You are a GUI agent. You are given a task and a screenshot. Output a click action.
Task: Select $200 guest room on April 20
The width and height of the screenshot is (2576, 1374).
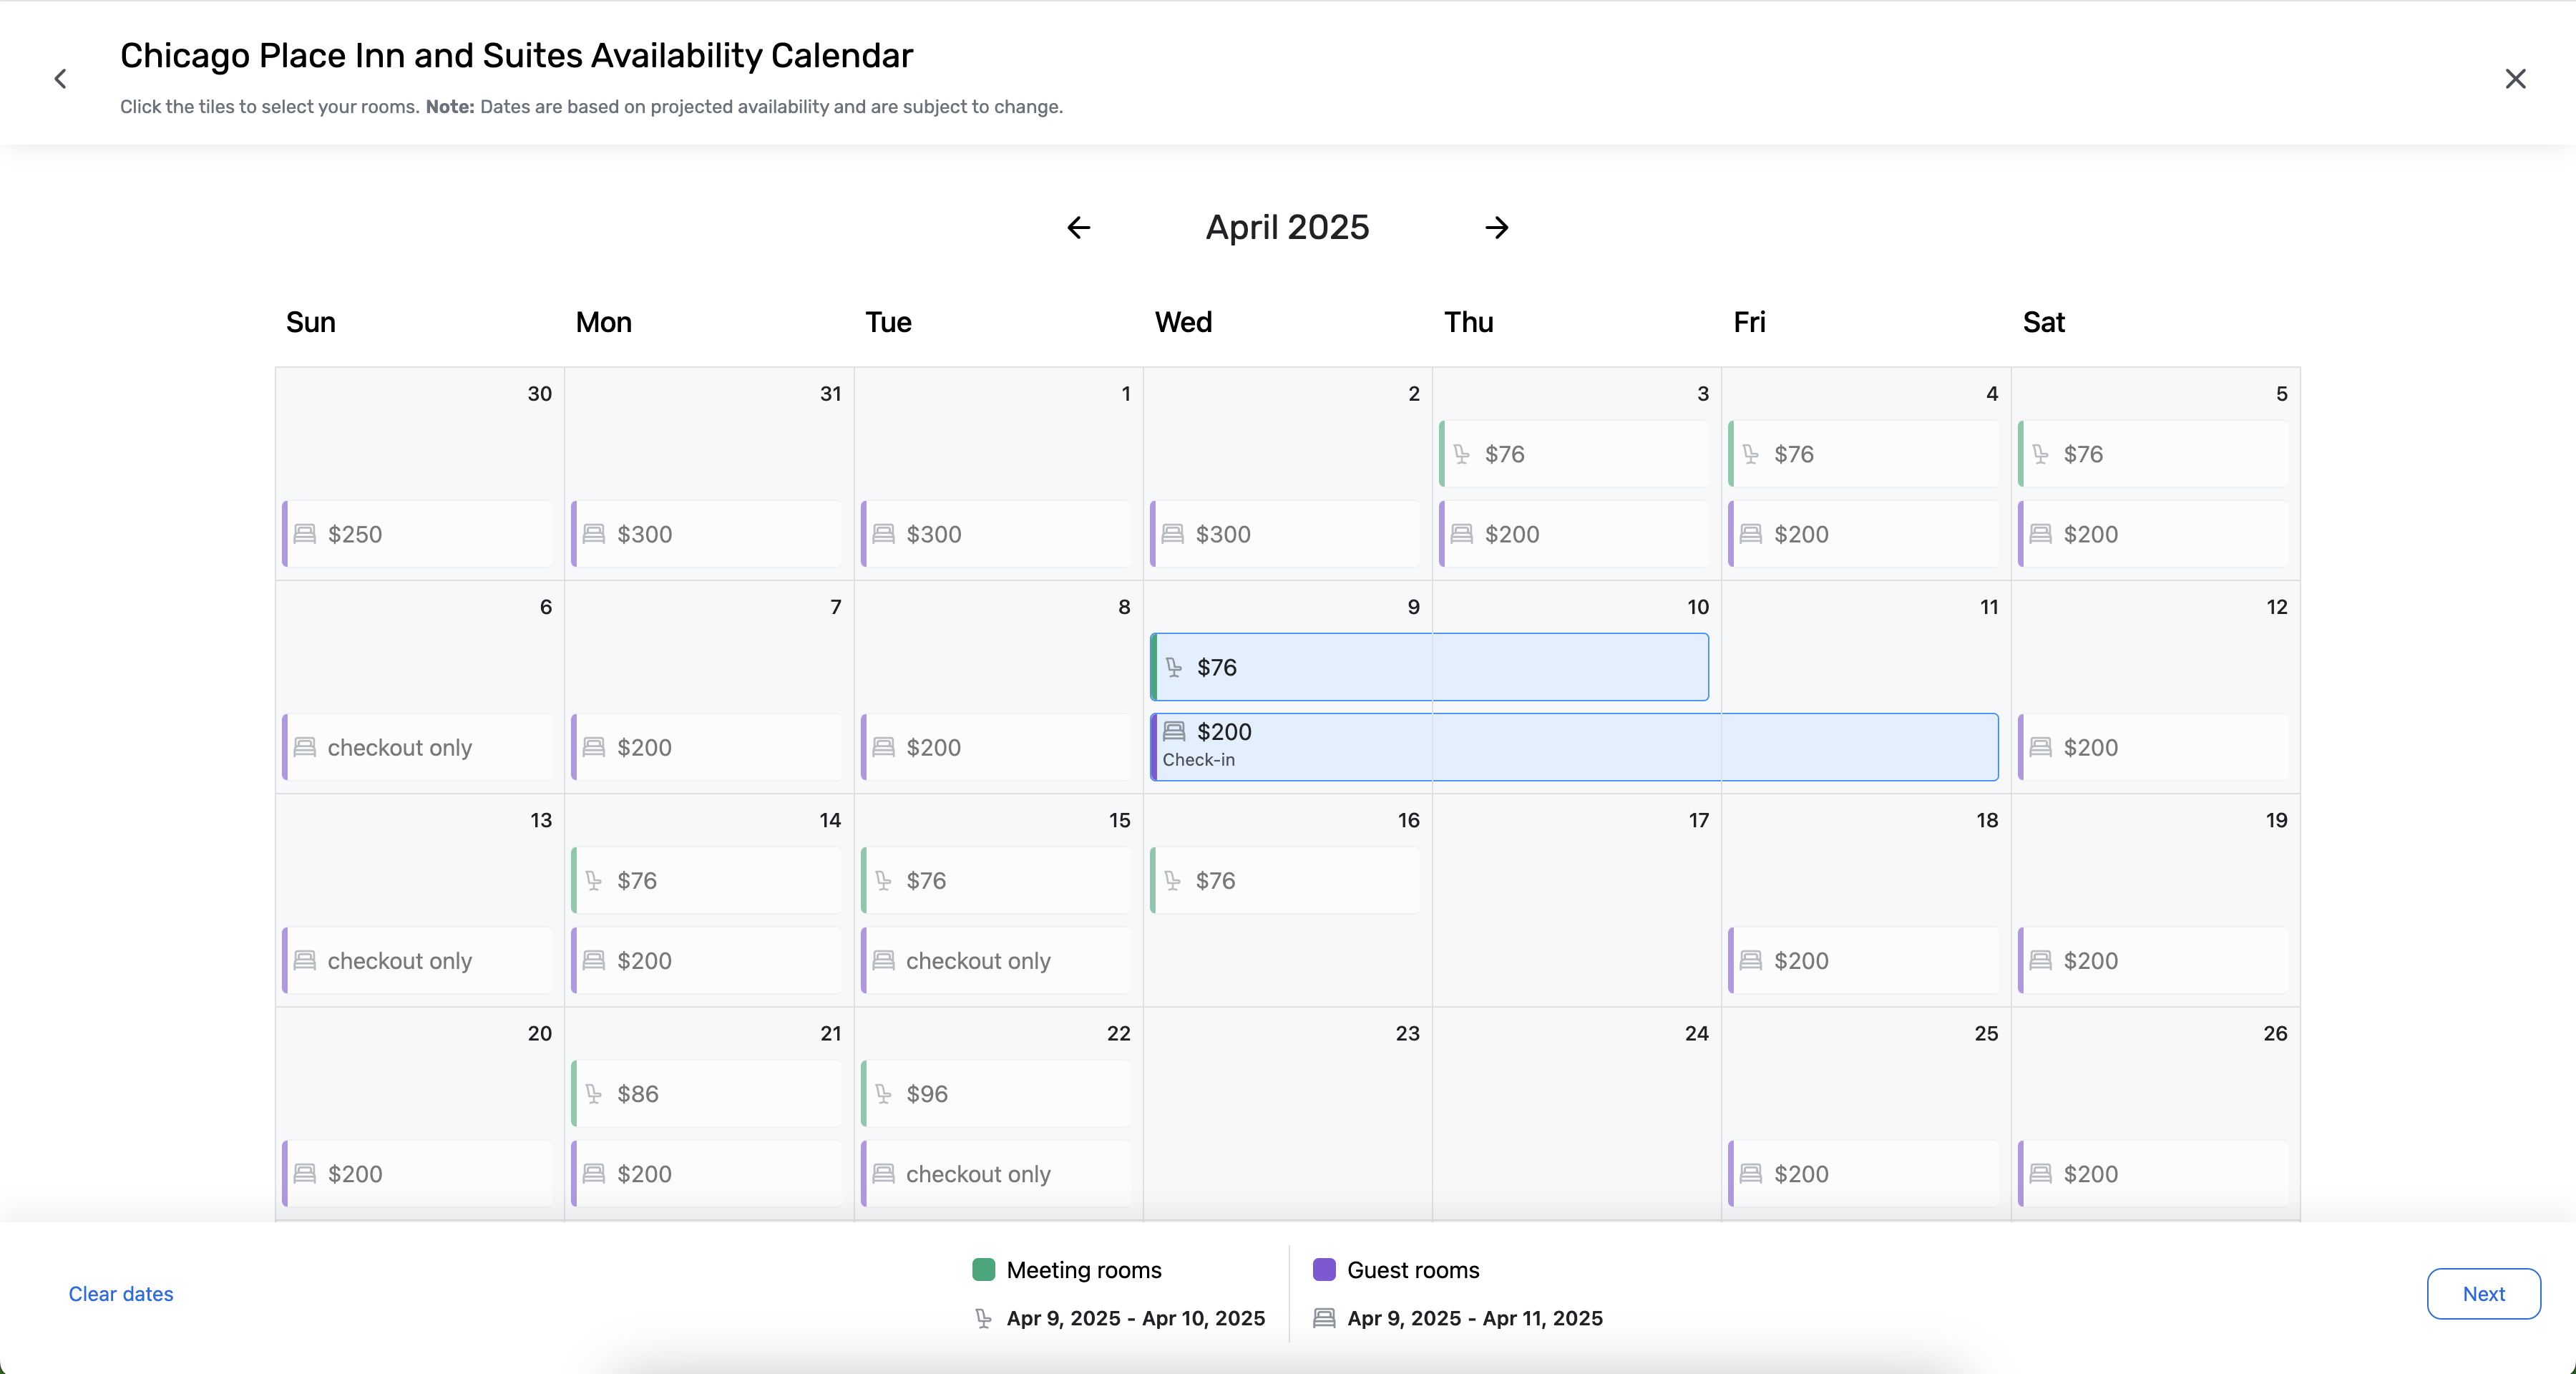(418, 1173)
